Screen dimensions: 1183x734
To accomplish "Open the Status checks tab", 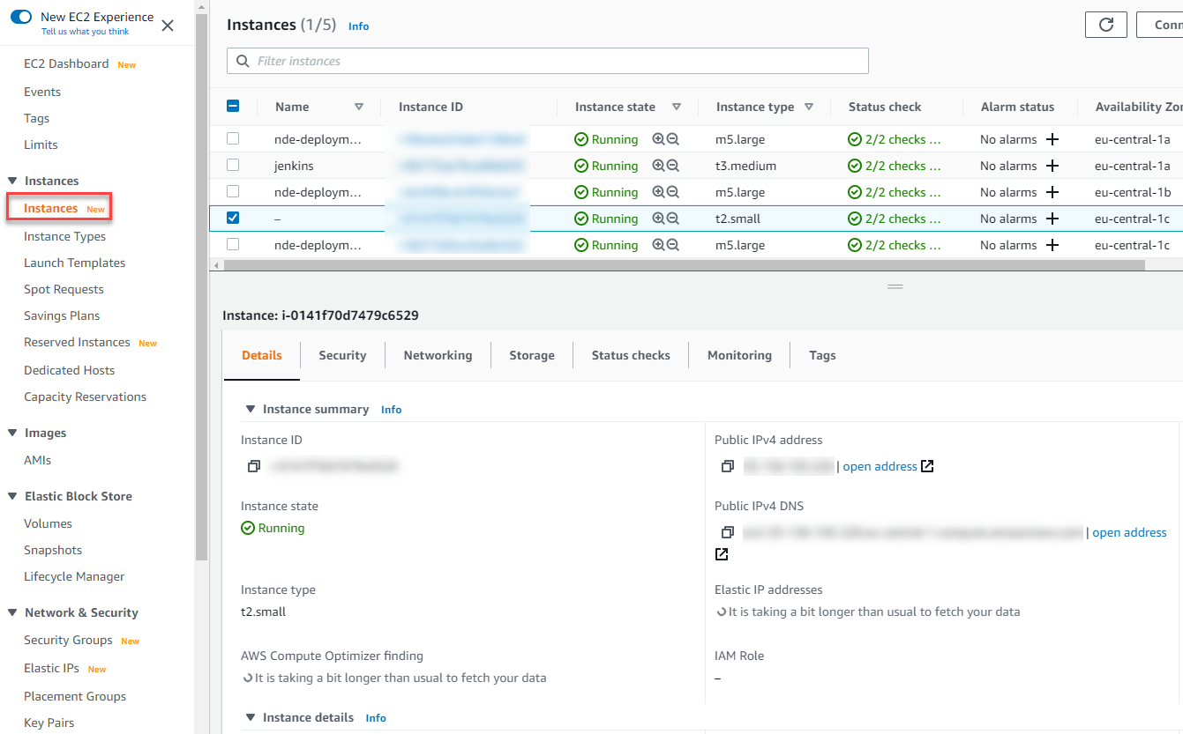I will 631,355.
